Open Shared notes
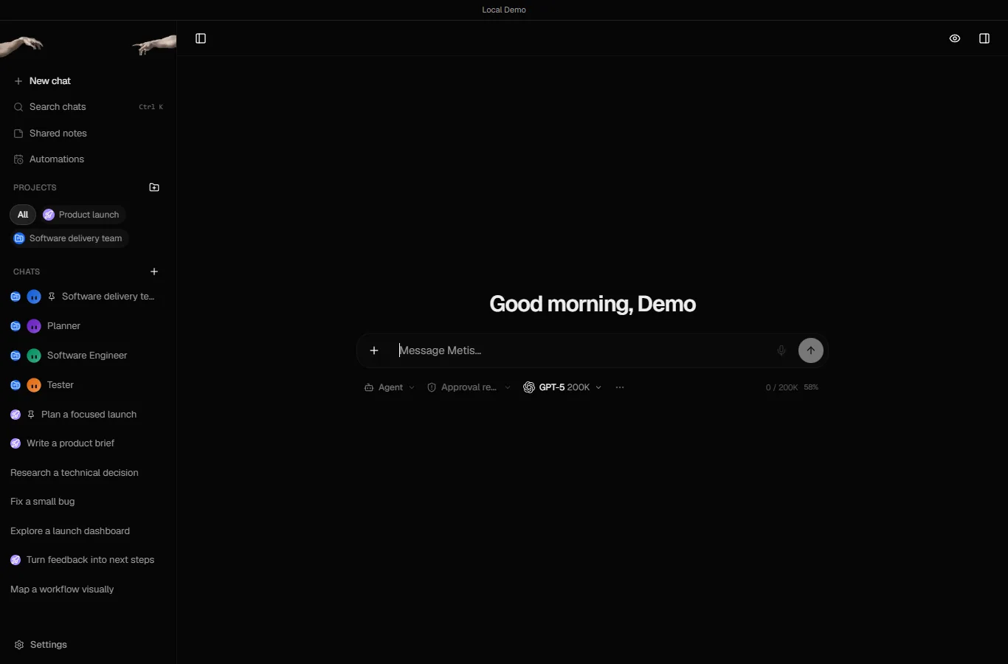Viewport: 1008px width, 664px height. 88,134
